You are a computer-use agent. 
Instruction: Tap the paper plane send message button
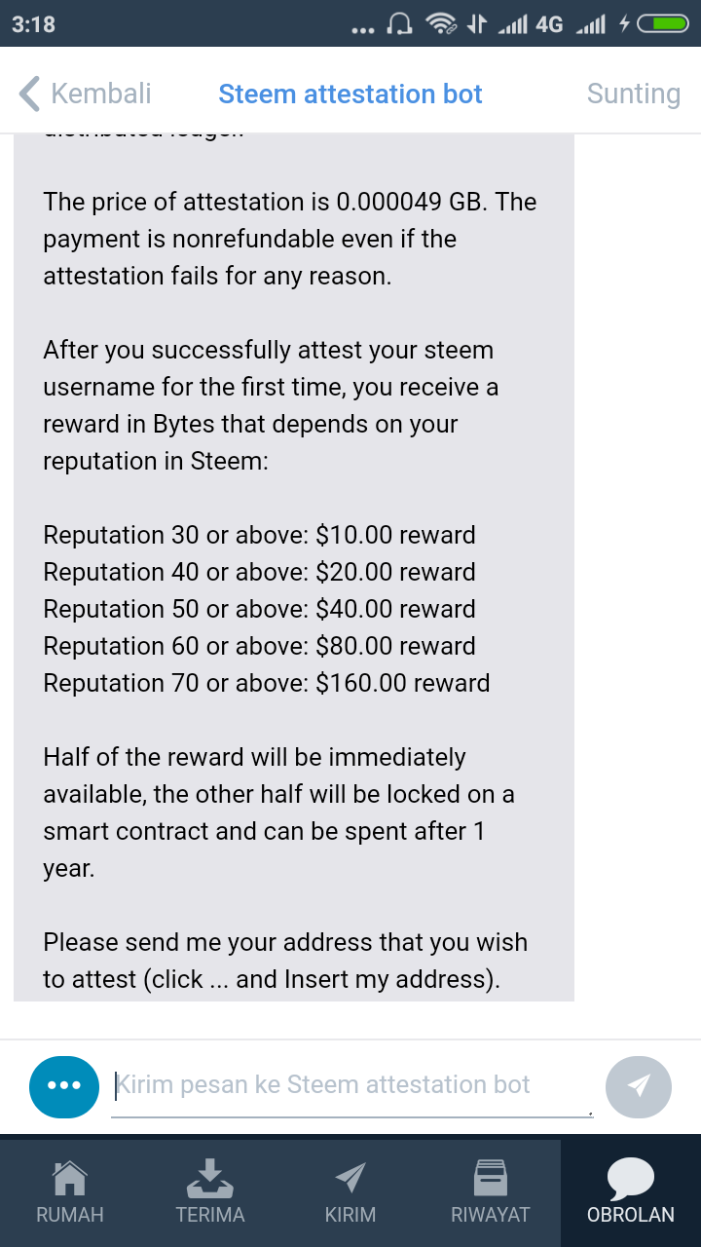click(x=639, y=1085)
